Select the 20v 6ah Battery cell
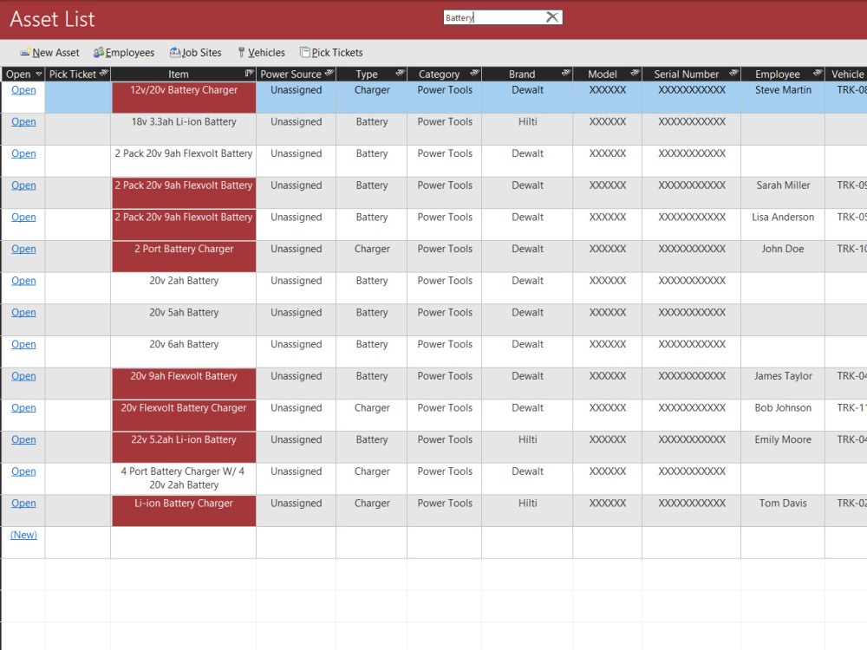The height and width of the screenshot is (650, 867). [x=184, y=352]
